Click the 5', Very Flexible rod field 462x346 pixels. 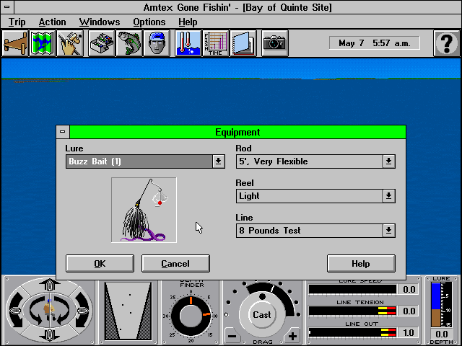click(x=310, y=161)
